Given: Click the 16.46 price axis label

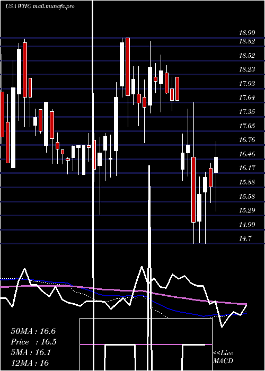Looking at the screenshot, I should click(248, 154).
